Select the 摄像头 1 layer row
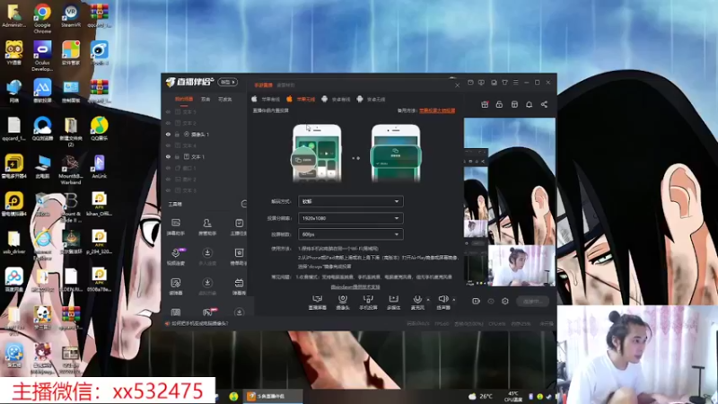 coord(205,134)
